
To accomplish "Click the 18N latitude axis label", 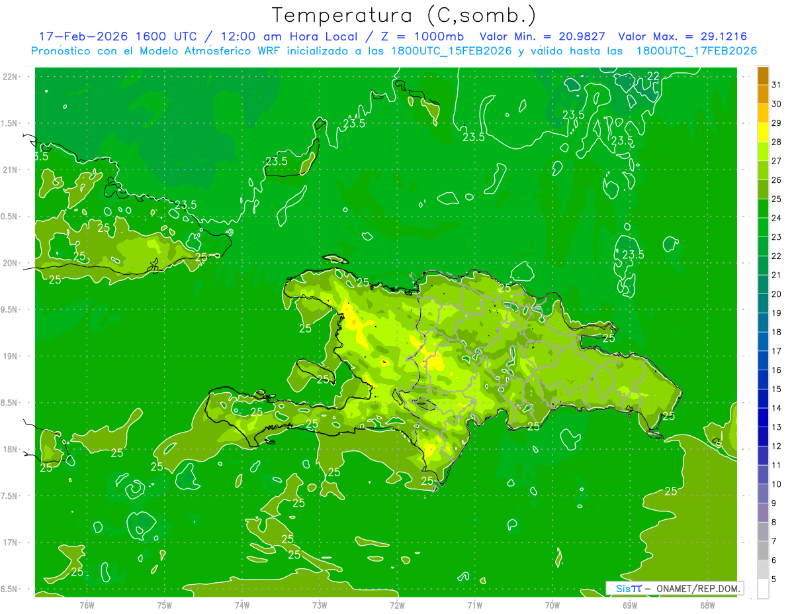I will click(x=11, y=450).
